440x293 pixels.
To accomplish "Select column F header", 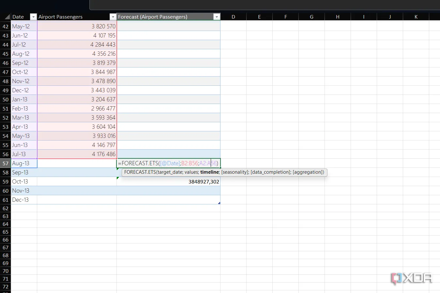I will (285, 17).
